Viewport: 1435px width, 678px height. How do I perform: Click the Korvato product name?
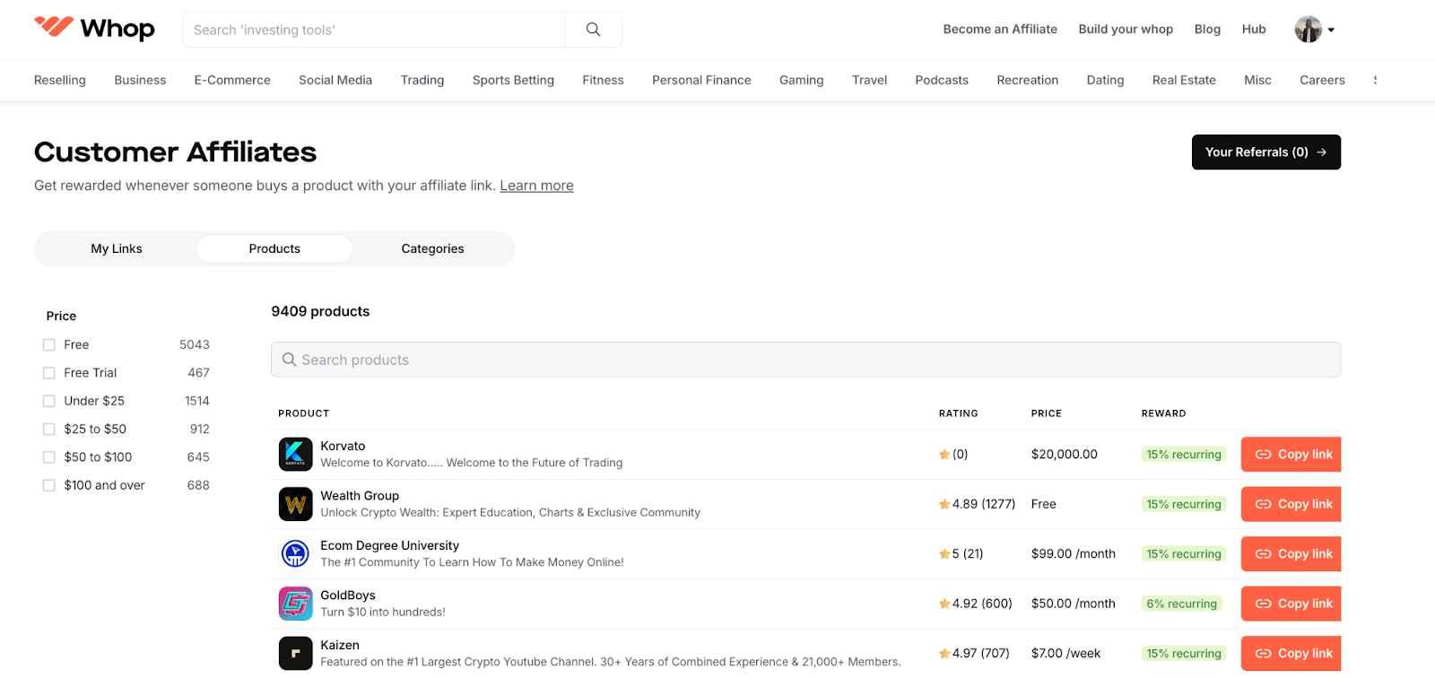[x=343, y=446]
